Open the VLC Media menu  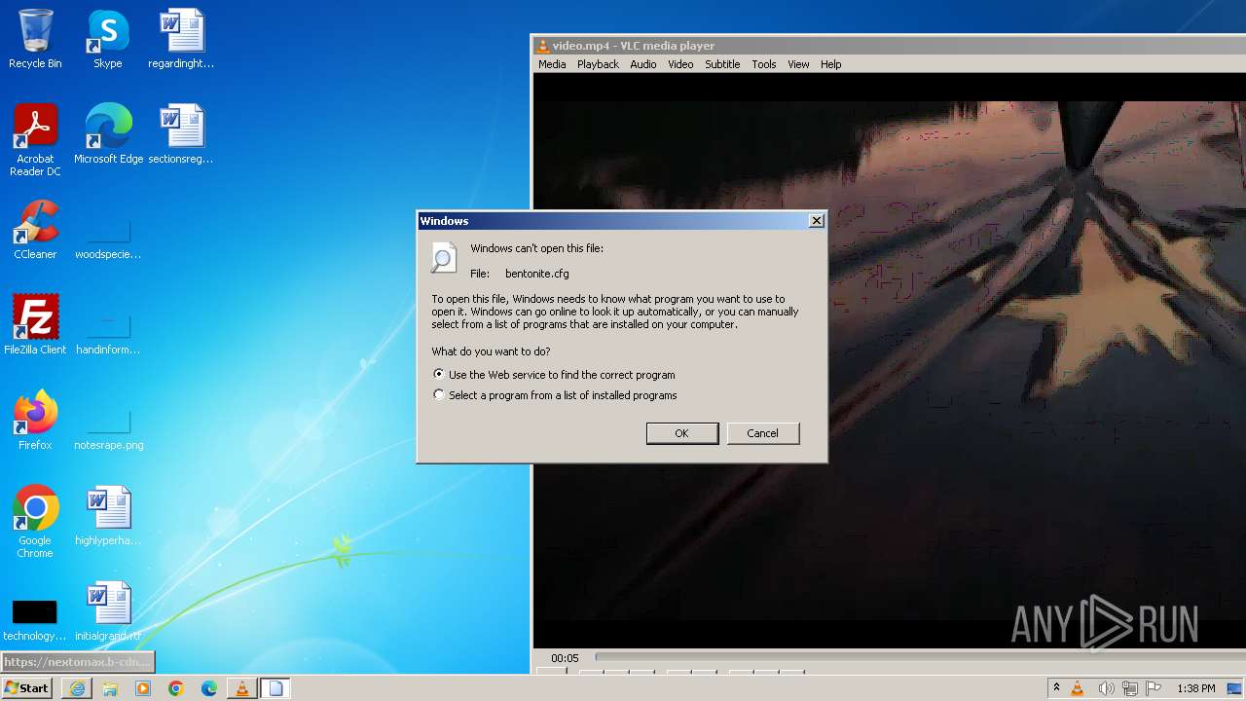(552, 64)
